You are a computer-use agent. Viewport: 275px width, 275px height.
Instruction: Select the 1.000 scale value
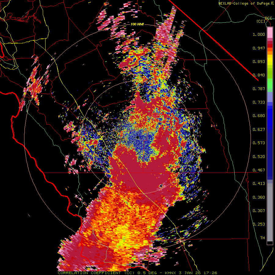tap(259, 34)
